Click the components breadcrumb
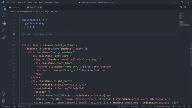The width and height of the screenshot is (192, 108). [27, 11]
